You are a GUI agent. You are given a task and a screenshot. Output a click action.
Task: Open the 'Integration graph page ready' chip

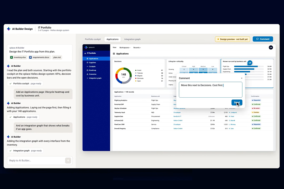[25, 151]
